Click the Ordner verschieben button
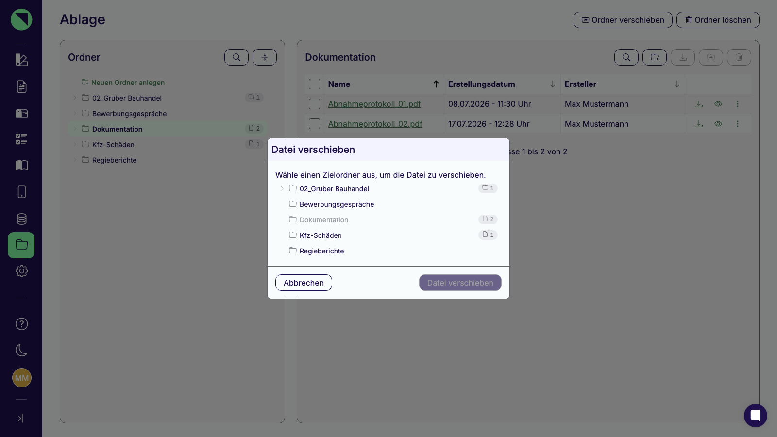This screenshot has width=777, height=437. tap(623, 20)
